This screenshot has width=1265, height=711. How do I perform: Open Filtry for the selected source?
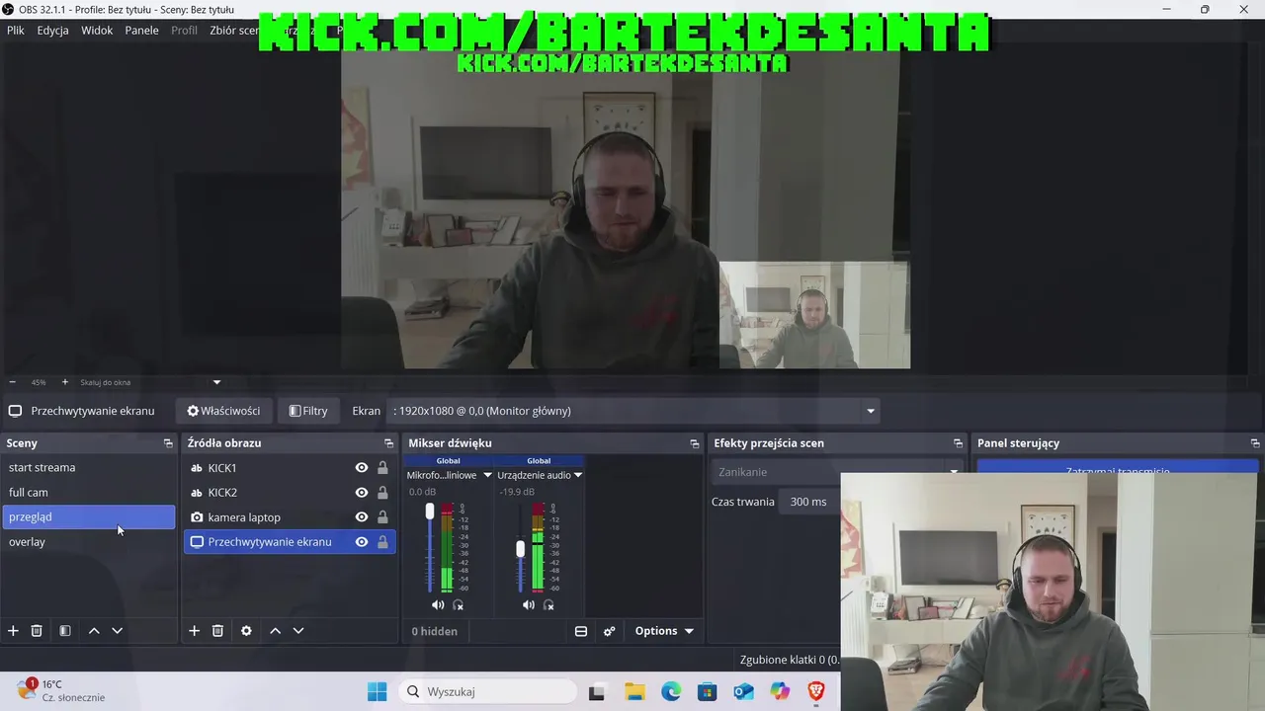tap(308, 411)
